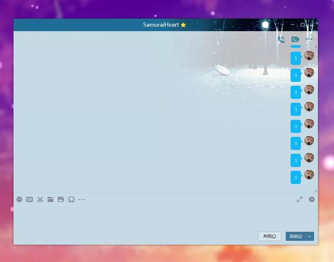Open the send file folder icon
Image resolution: width=334 pixels, height=262 pixels.
pos(51,199)
